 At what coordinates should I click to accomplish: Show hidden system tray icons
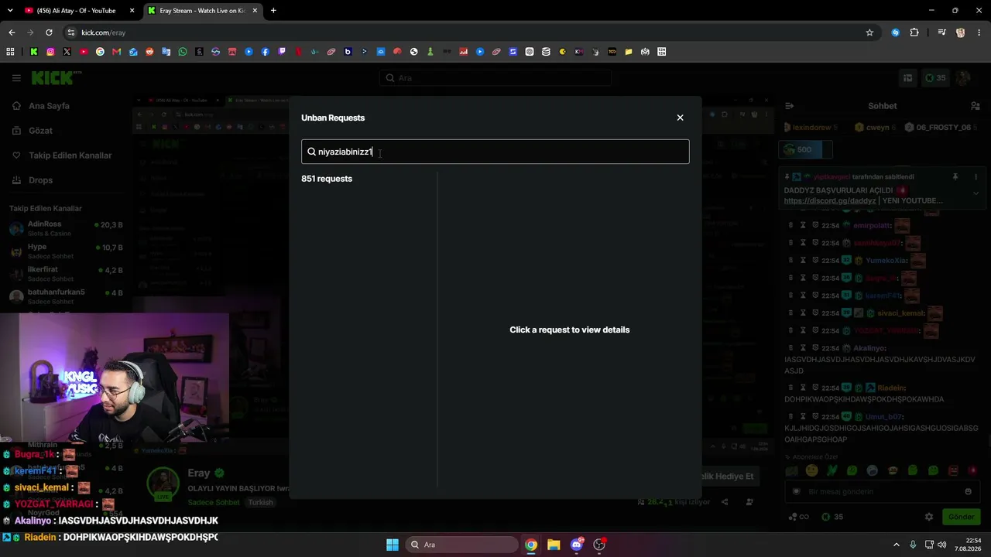897,545
